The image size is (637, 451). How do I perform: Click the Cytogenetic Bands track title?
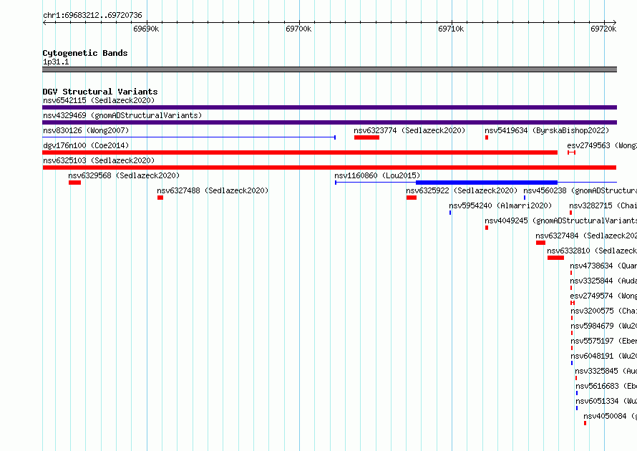85,53
